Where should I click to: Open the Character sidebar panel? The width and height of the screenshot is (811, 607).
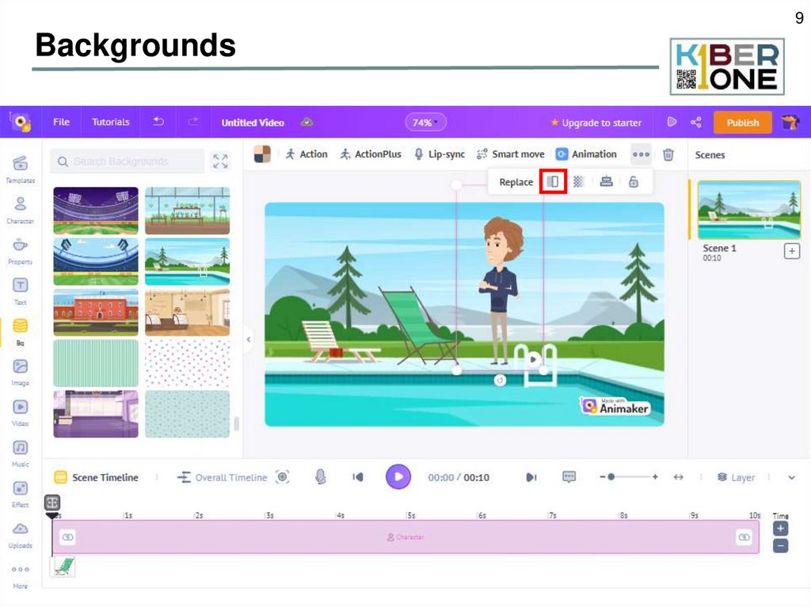[x=20, y=210]
